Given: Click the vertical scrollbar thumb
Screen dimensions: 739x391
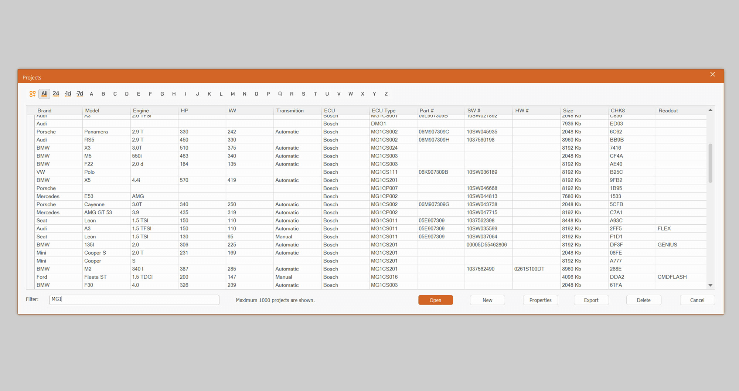Looking at the screenshot, I should pos(710,163).
